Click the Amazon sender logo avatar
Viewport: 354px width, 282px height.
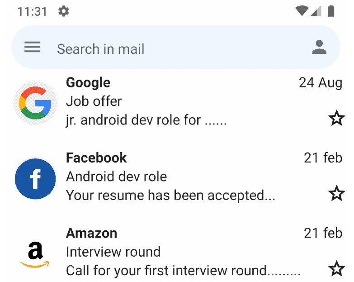[35, 254]
